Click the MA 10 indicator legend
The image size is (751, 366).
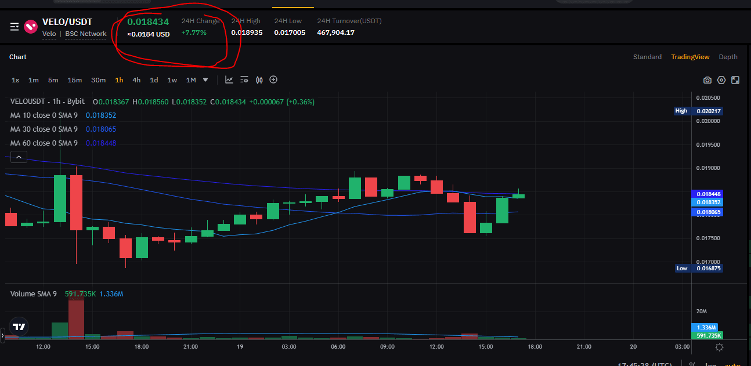(x=44, y=115)
